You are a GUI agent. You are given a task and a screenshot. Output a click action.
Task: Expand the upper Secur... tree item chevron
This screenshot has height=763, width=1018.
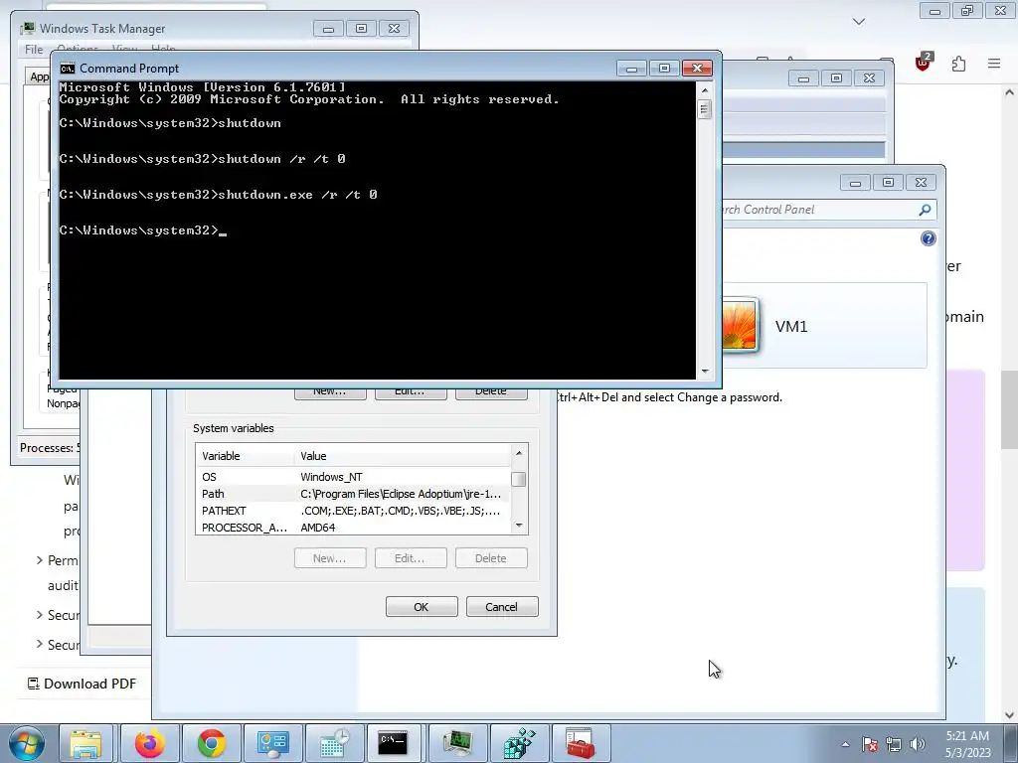40,614
